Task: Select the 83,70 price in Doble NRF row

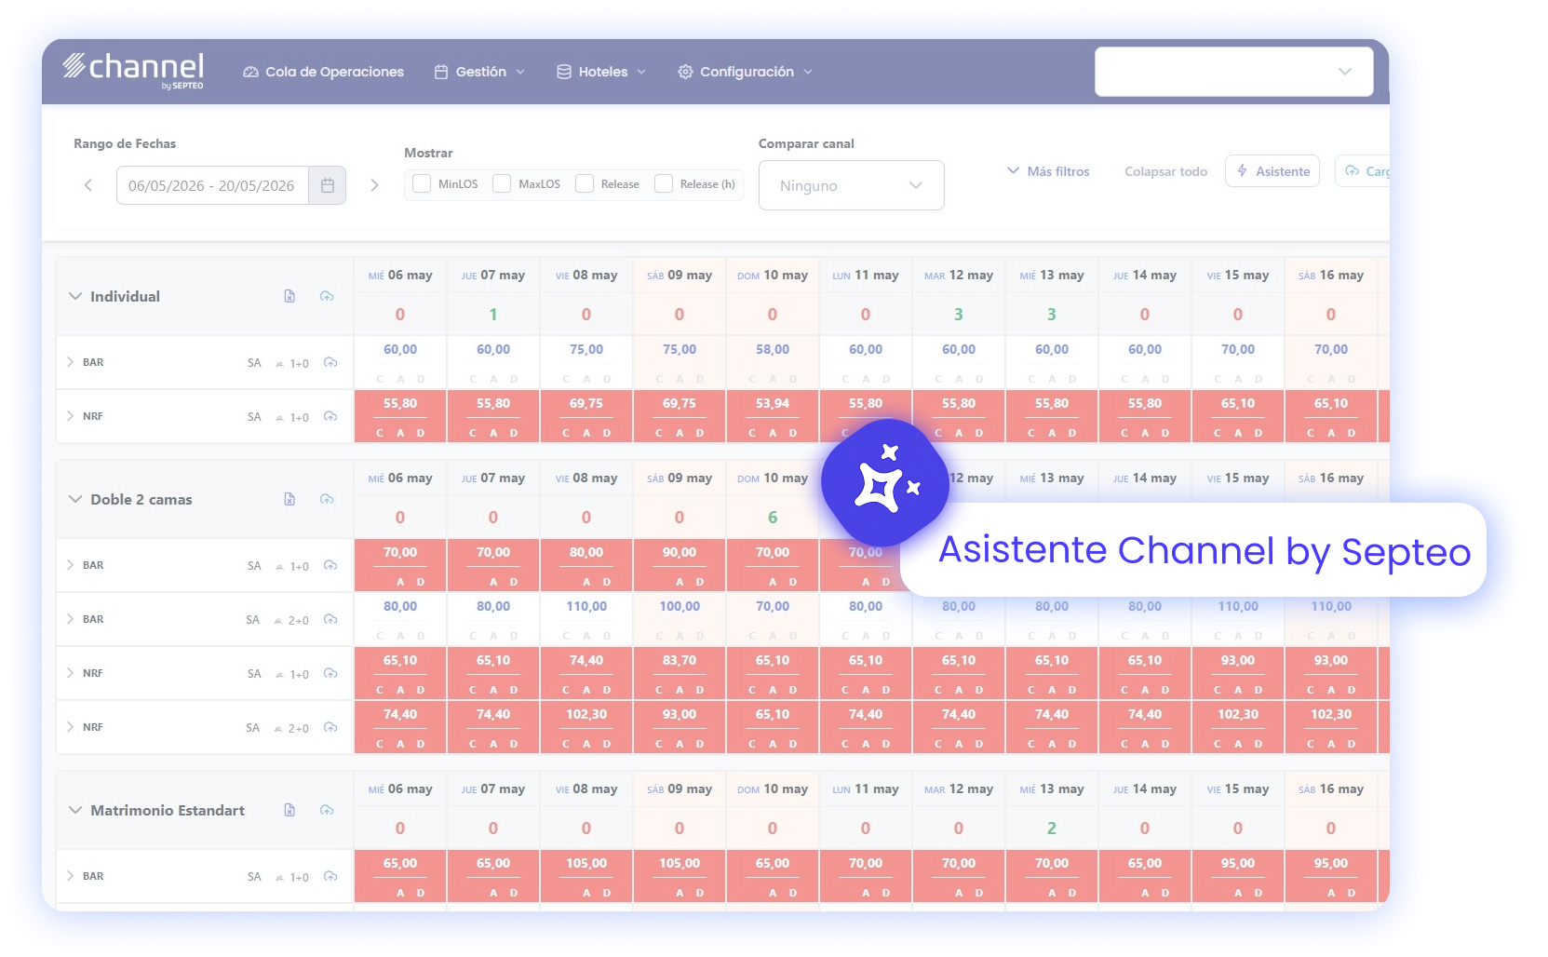Action: click(x=680, y=660)
